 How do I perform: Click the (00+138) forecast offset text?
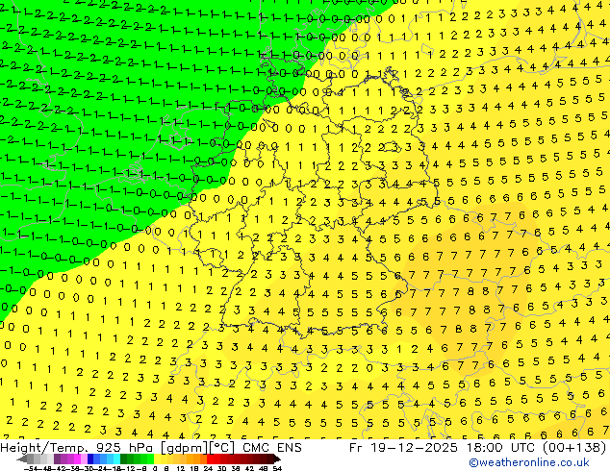pos(575,448)
